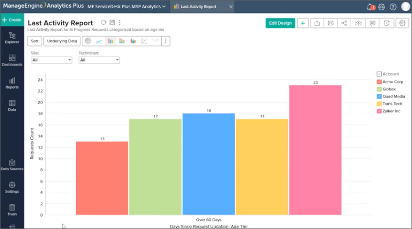Click the refresh icon beside report title
The image size is (412, 229).
104,23
